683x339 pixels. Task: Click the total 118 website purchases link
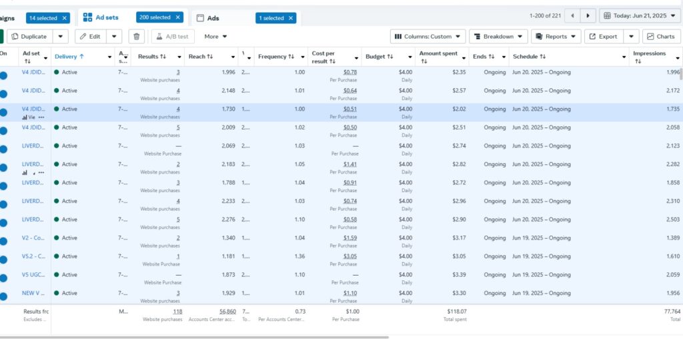(x=177, y=312)
